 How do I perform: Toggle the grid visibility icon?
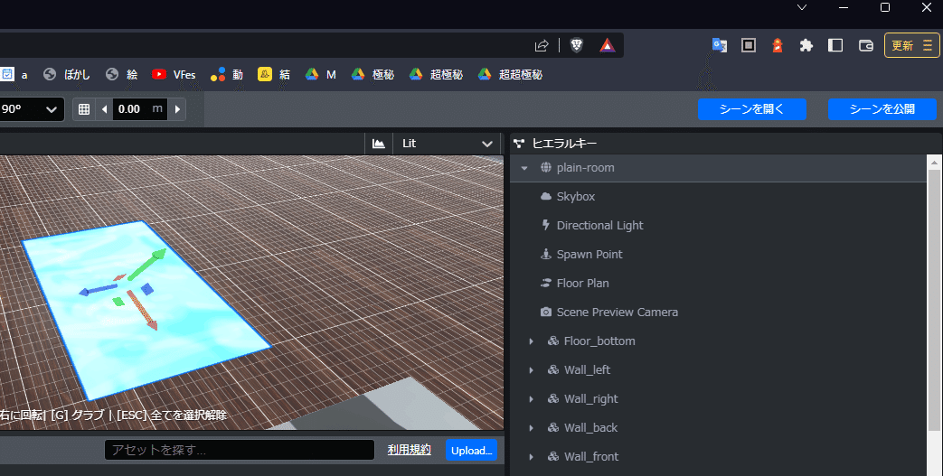click(x=84, y=109)
